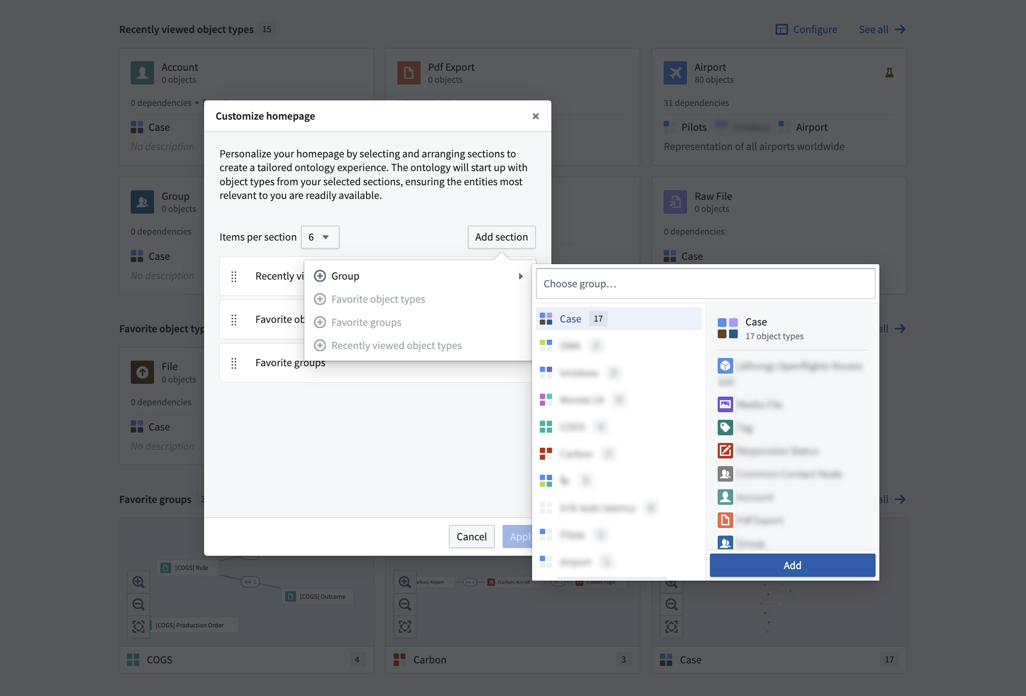Fit Case graph preview to view
The image size is (1026, 696).
click(x=671, y=627)
